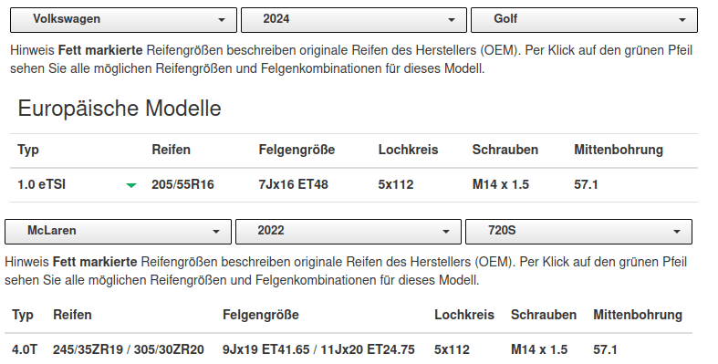
Task: Click the 7Jx16 ET48 rim size
Action: [293, 184]
